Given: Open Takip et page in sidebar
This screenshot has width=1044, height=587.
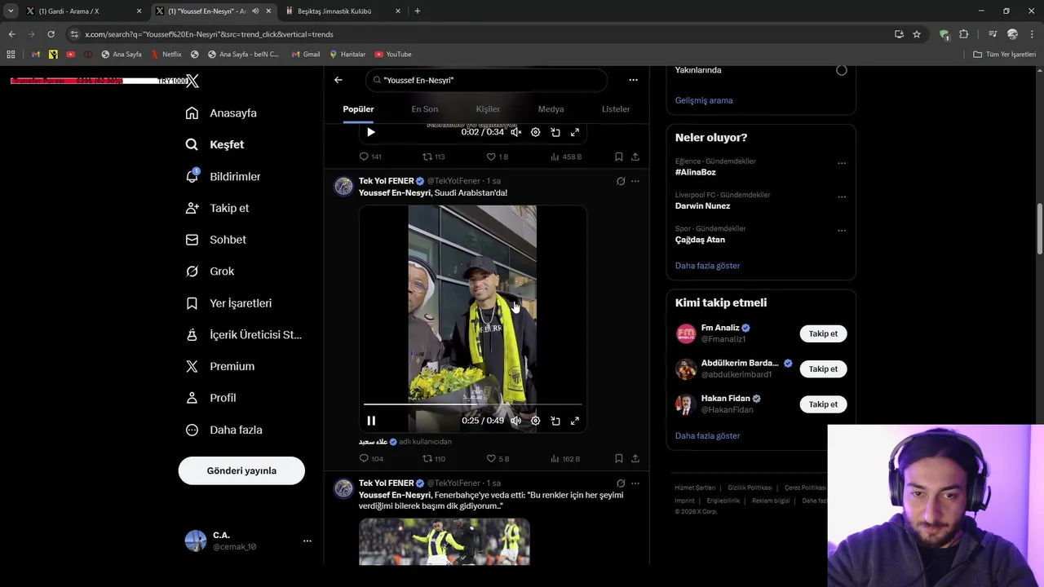Looking at the screenshot, I should pyautogui.click(x=217, y=208).
